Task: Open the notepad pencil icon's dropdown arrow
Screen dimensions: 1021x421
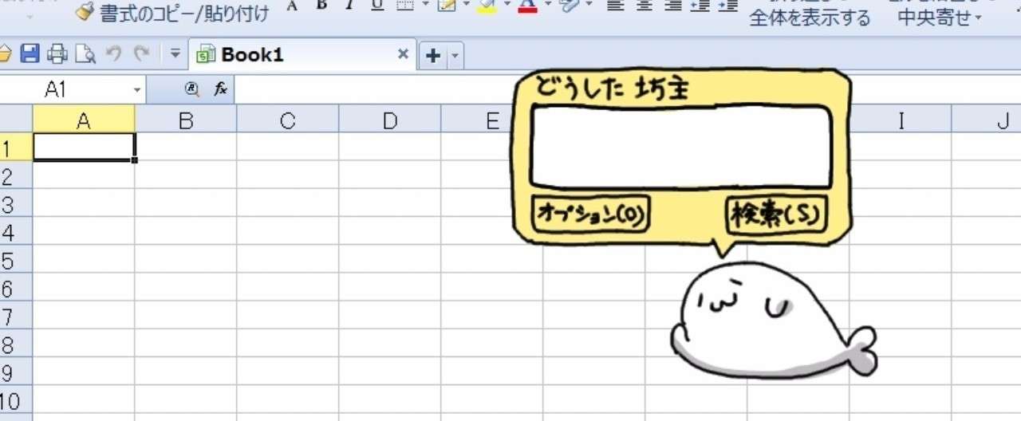Action: coord(466,5)
